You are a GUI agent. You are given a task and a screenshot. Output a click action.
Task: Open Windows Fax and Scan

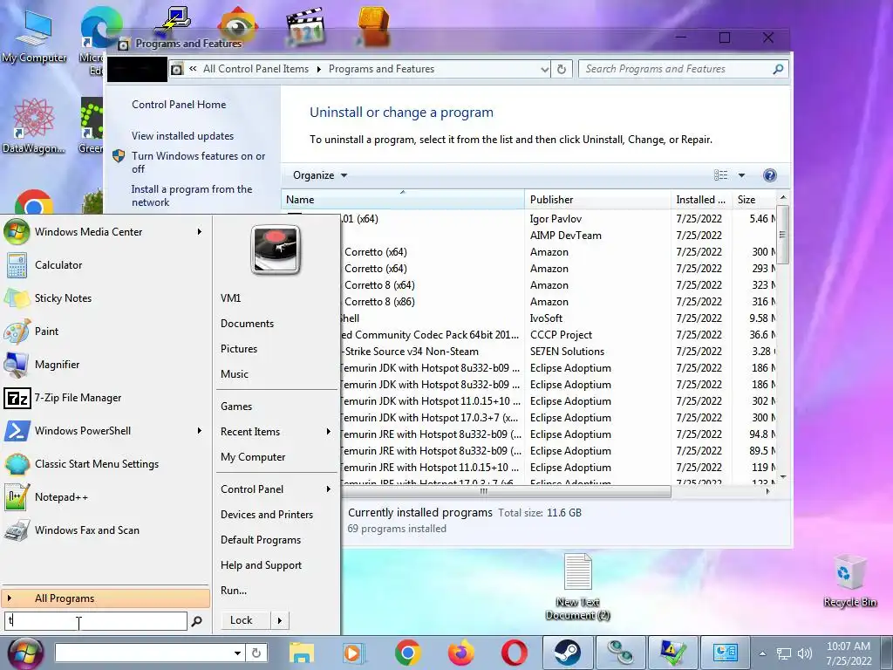tap(104, 530)
